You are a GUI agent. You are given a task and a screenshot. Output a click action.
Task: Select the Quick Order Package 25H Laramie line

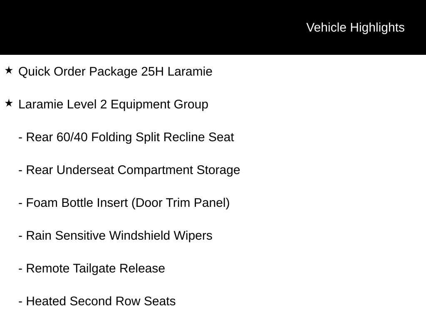pos(115,71)
